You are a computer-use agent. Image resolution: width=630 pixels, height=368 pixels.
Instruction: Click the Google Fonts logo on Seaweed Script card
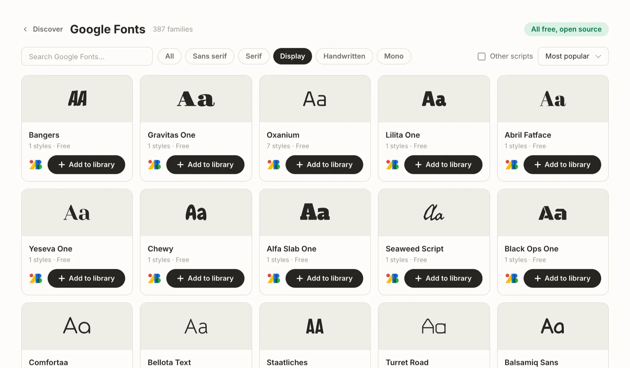coord(392,278)
